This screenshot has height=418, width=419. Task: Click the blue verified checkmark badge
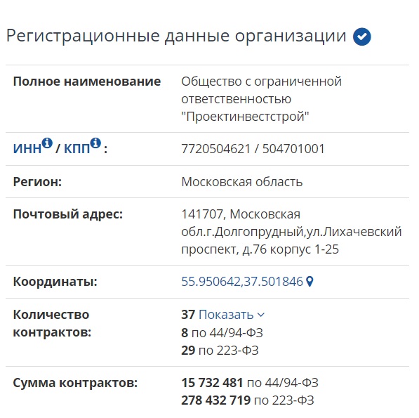pos(361,37)
